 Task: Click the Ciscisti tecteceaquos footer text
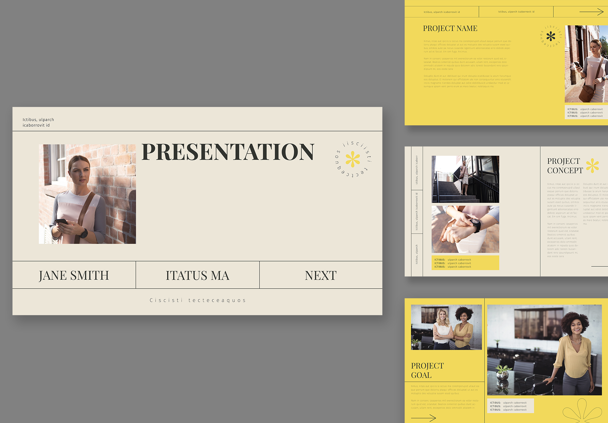coord(198,300)
